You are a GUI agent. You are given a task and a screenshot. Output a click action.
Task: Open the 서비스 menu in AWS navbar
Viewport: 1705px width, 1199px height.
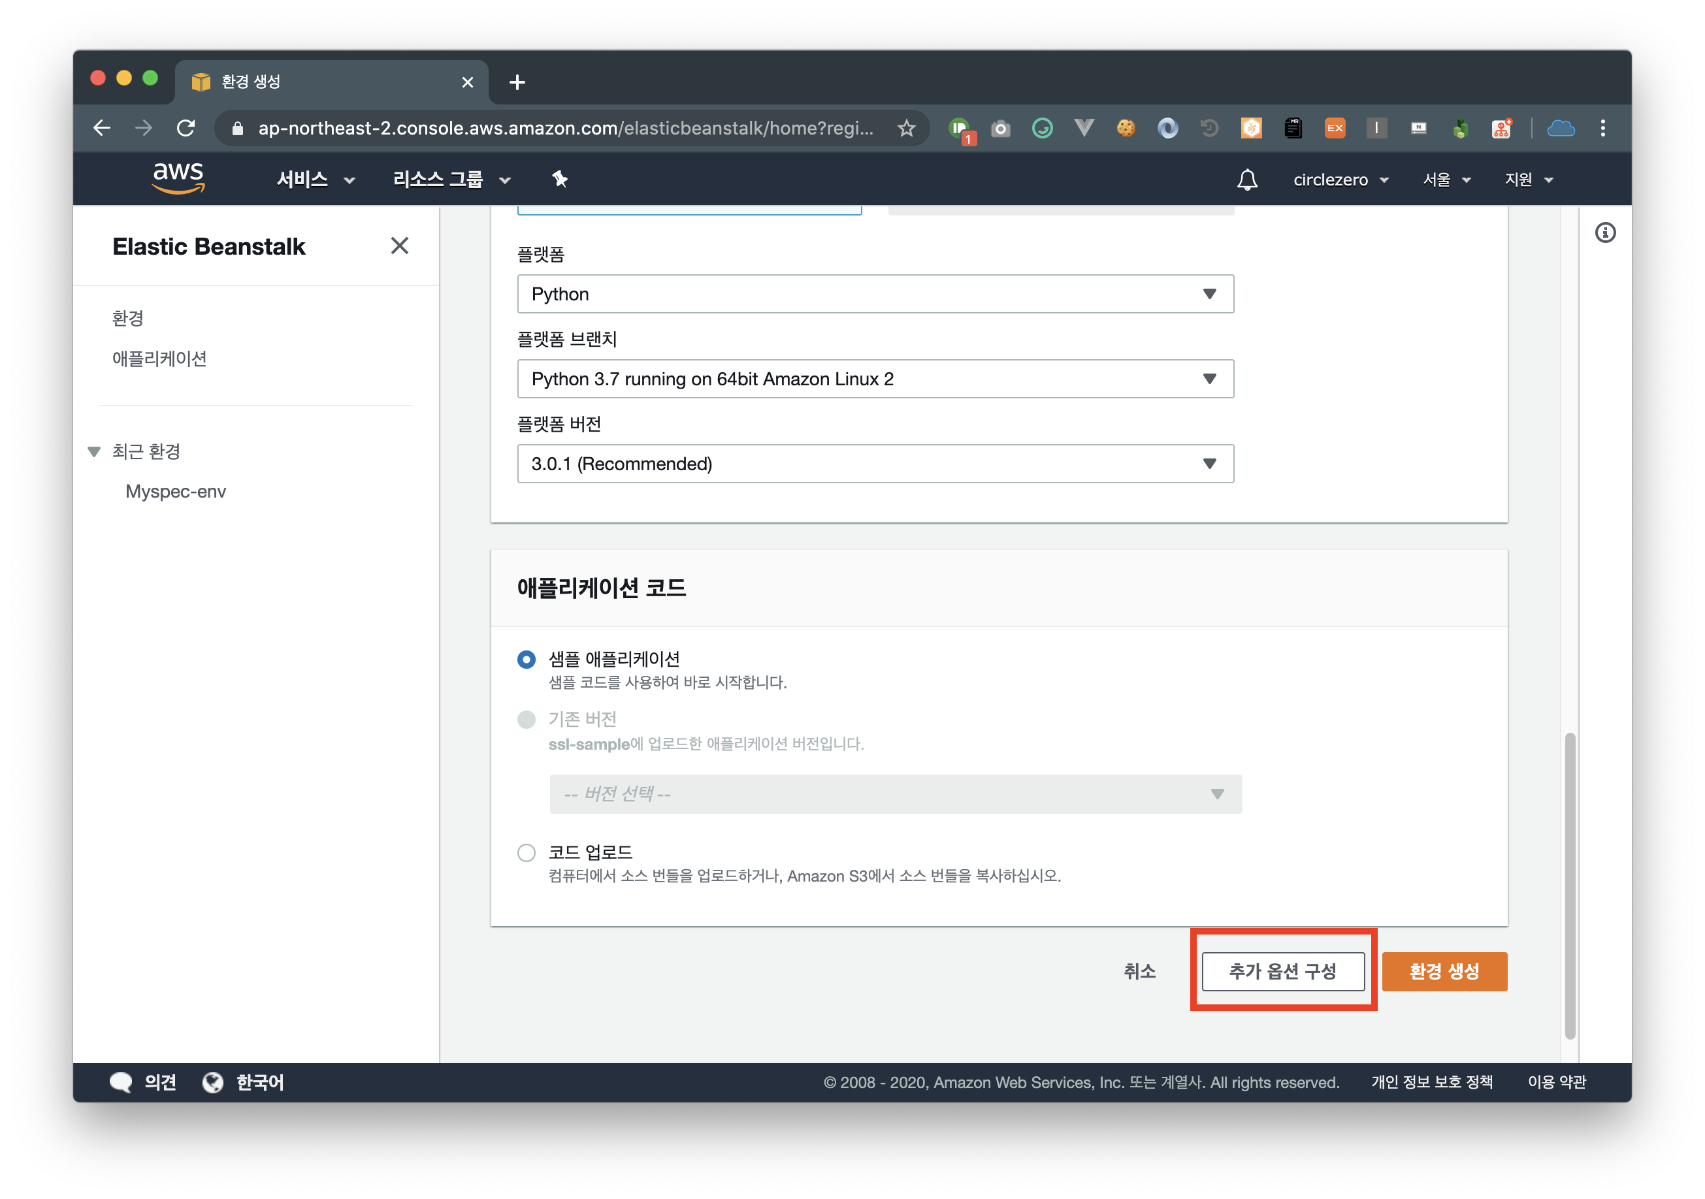click(315, 180)
